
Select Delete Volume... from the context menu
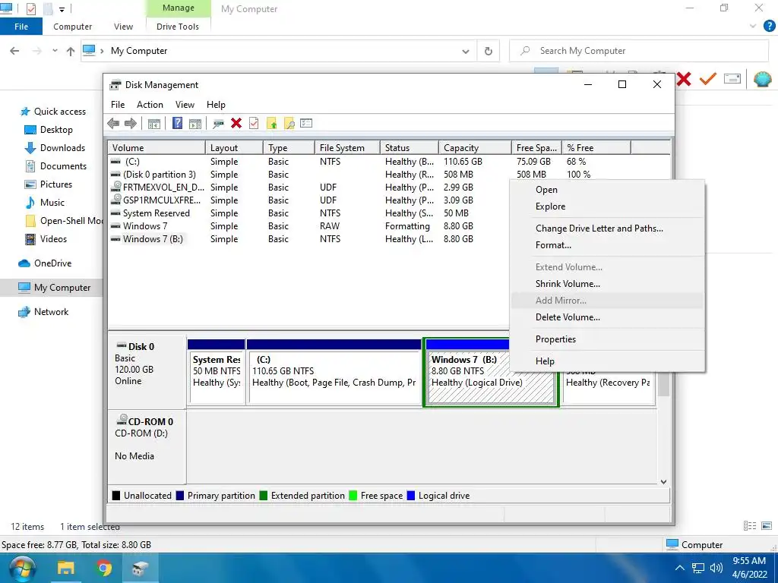(x=607, y=317)
